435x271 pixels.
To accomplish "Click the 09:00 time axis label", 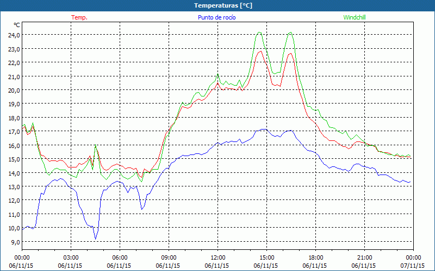I will click(169, 258).
